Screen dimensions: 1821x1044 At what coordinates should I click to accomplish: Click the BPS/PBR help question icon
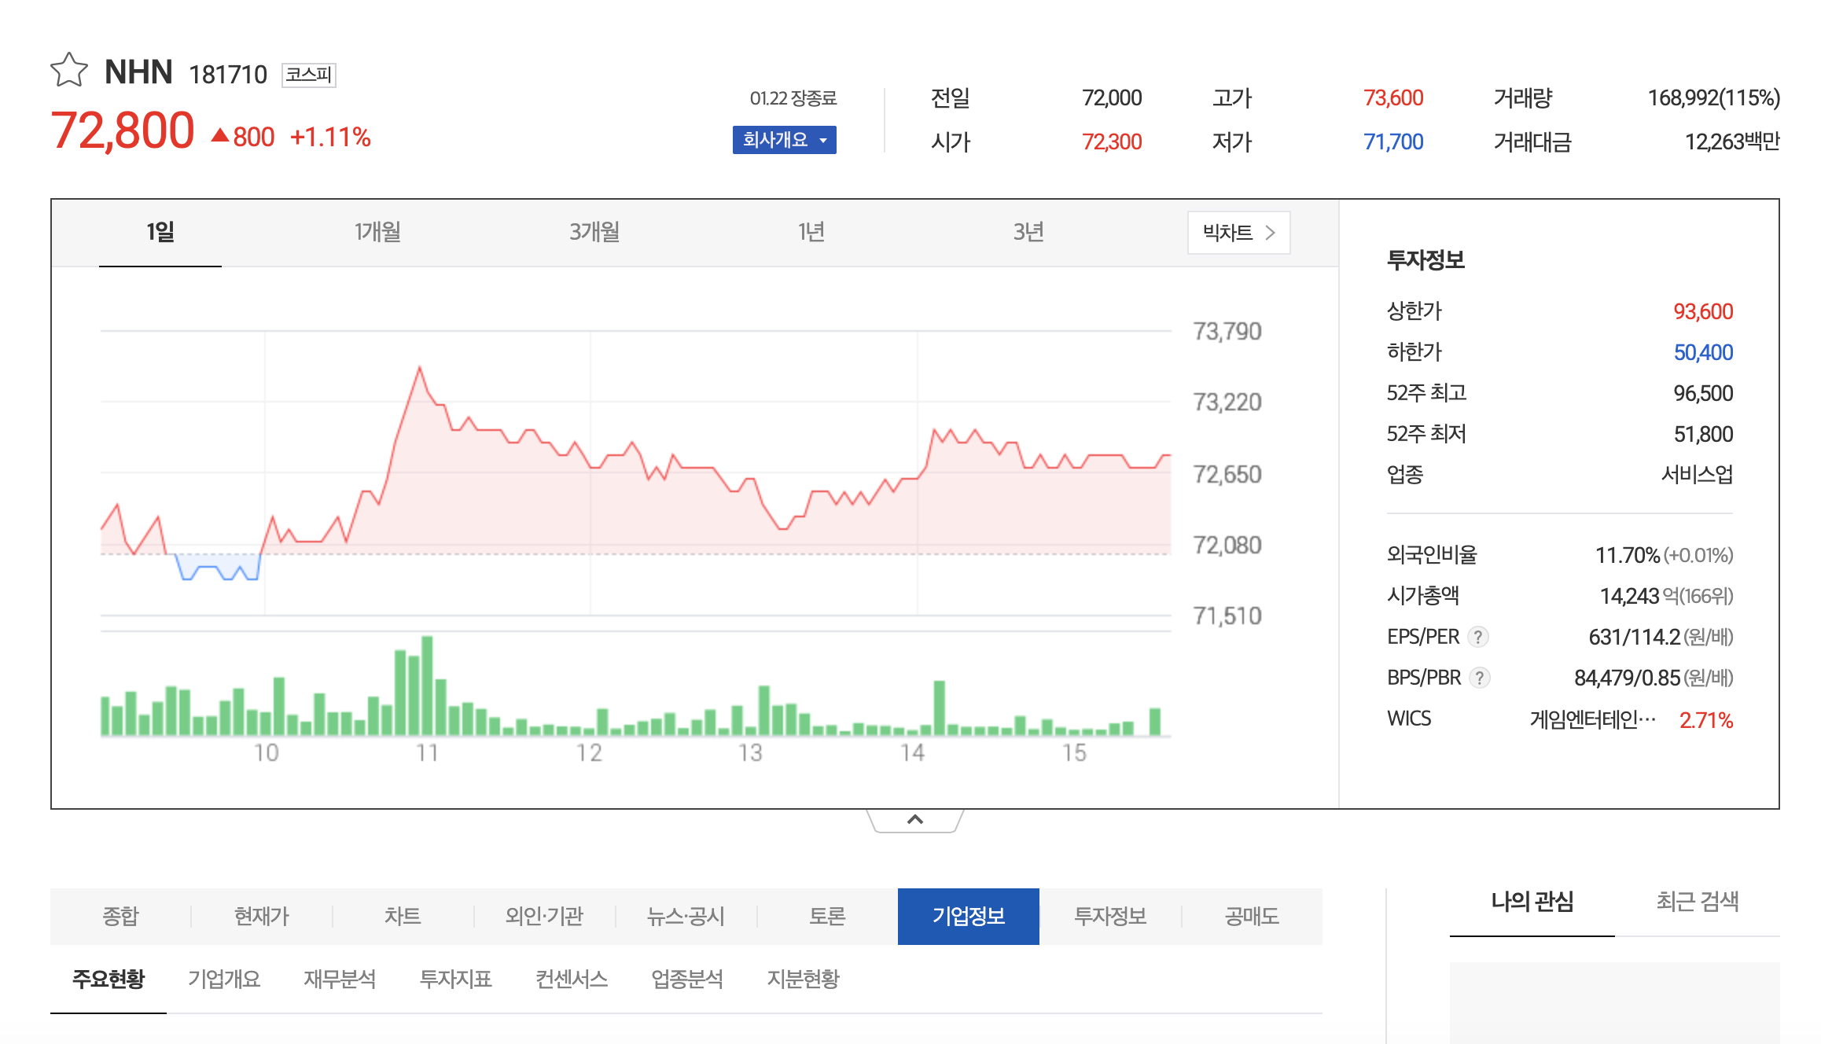1480,678
